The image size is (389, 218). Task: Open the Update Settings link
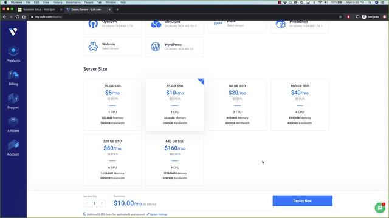click(x=157, y=214)
